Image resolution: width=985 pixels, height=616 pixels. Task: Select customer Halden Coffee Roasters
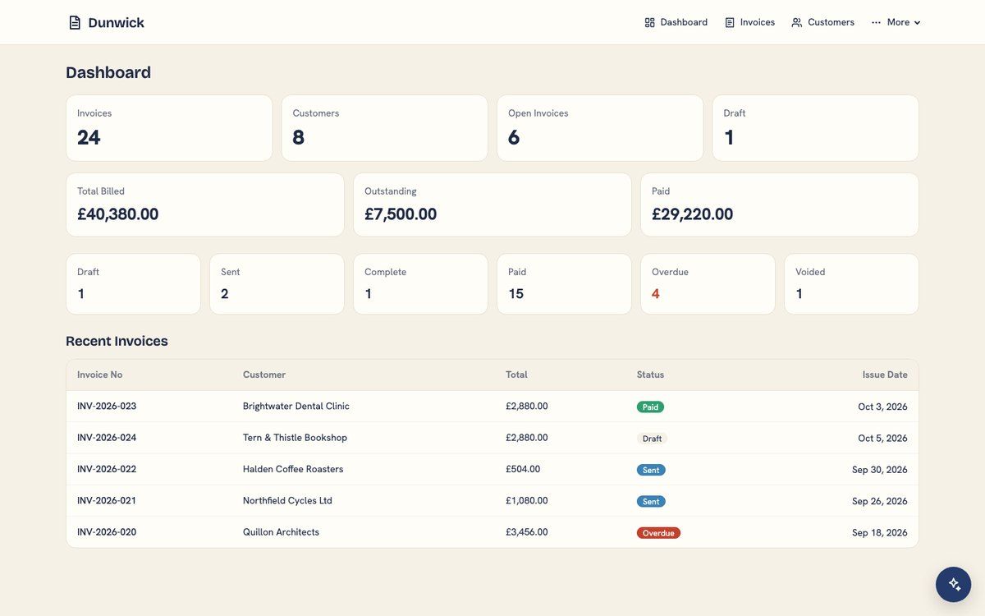(x=293, y=470)
